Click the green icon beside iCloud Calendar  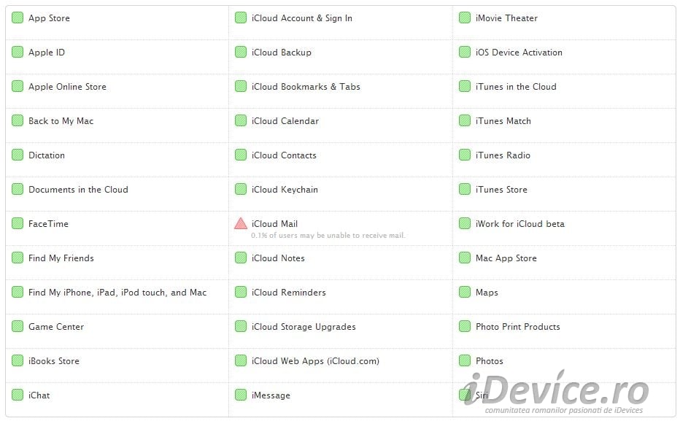pos(241,120)
